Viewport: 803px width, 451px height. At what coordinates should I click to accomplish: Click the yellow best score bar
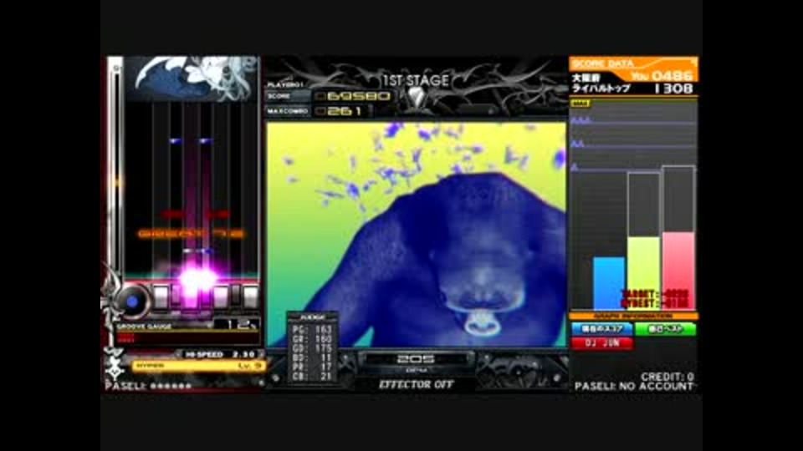pyautogui.click(x=644, y=273)
